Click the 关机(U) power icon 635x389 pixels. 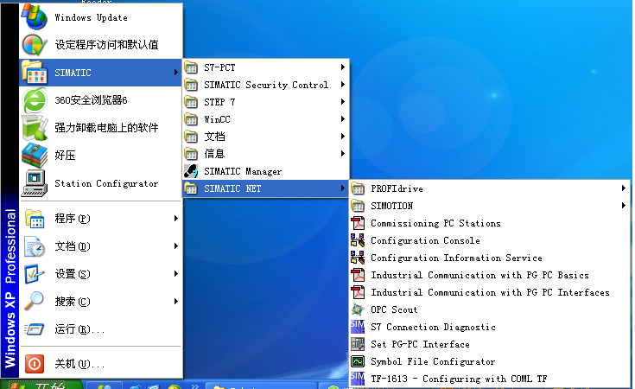(34, 363)
